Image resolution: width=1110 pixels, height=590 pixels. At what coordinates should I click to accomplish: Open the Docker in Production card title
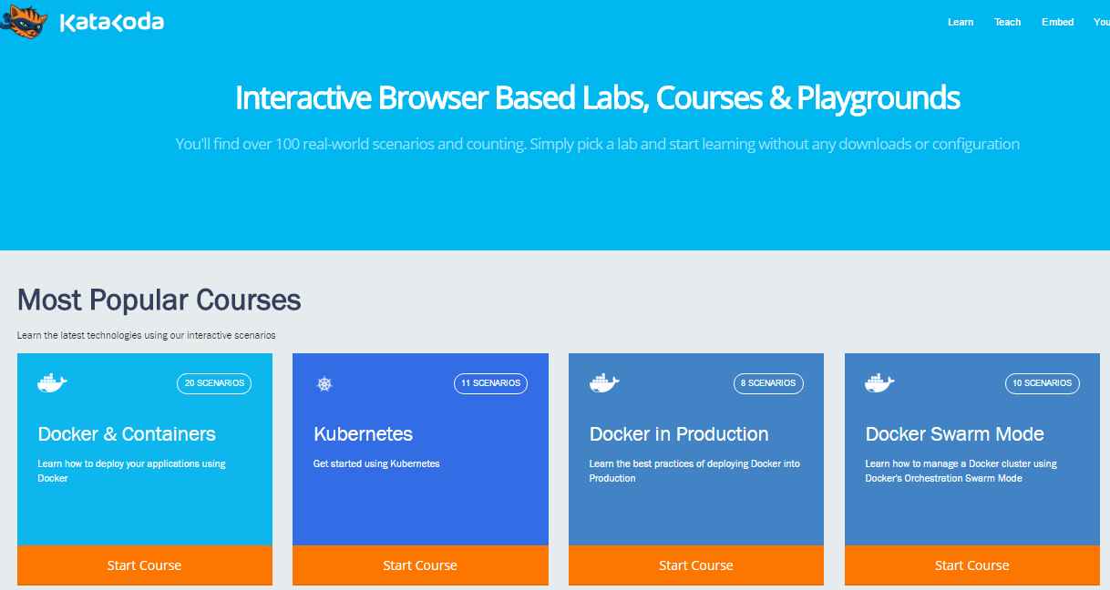pyautogui.click(x=679, y=434)
